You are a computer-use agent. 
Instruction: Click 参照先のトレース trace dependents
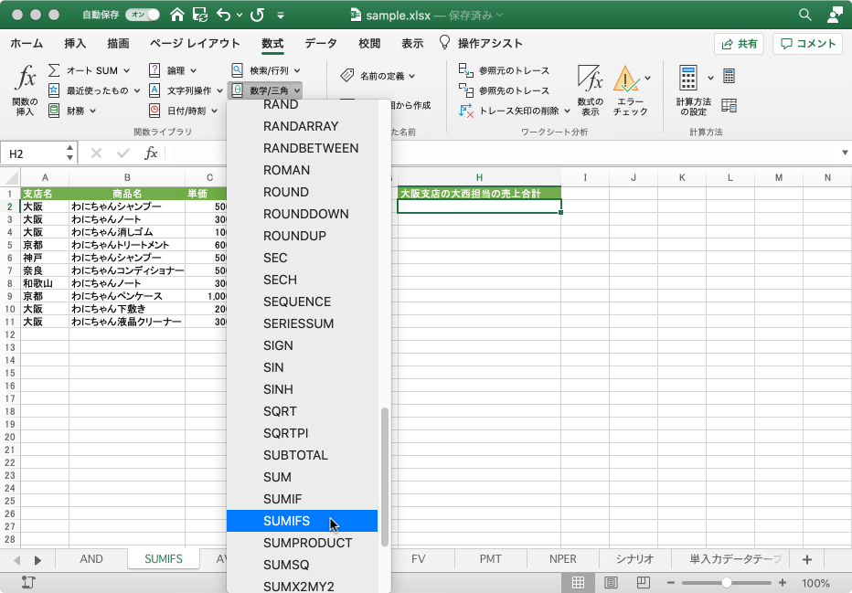505,90
